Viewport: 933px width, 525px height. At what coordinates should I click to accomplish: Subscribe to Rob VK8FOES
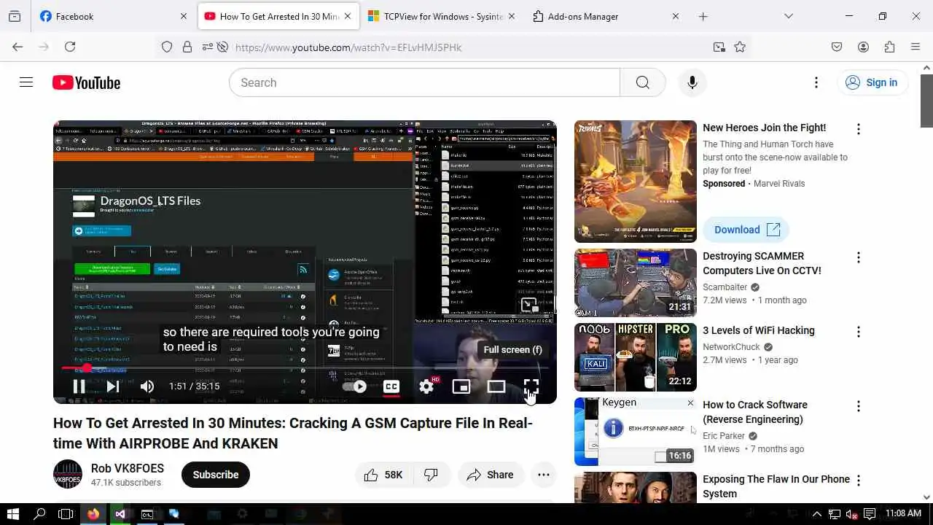coord(215,475)
